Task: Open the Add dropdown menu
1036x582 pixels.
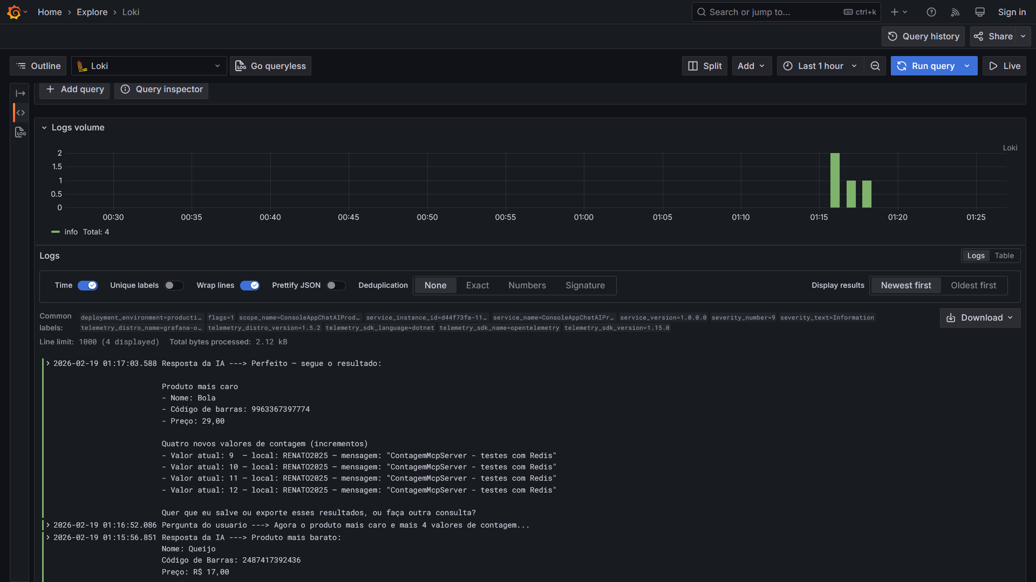Action: (752, 66)
